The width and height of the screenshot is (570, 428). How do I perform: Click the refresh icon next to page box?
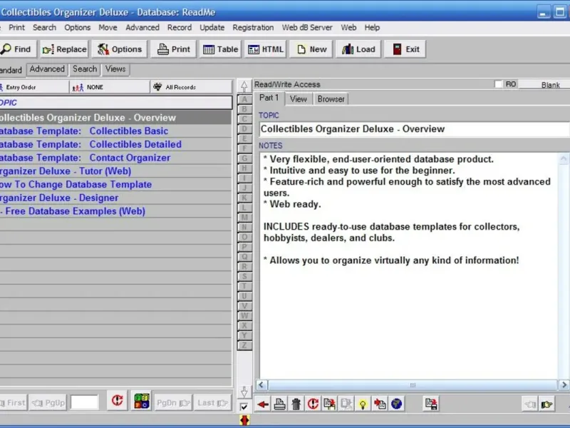(x=117, y=402)
